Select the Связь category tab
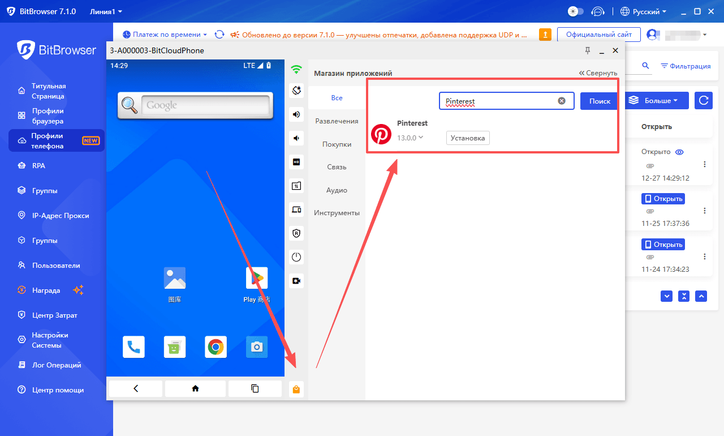This screenshot has height=436, width=724. pos(337,167)
